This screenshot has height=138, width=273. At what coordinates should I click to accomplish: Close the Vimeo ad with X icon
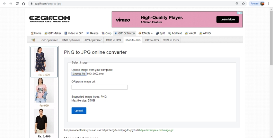241,13
